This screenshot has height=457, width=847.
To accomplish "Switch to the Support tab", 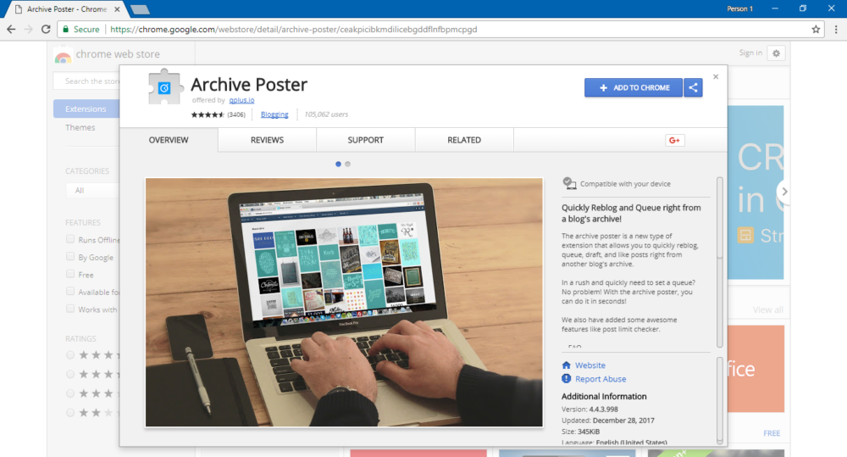I will [x=366, y=140].
